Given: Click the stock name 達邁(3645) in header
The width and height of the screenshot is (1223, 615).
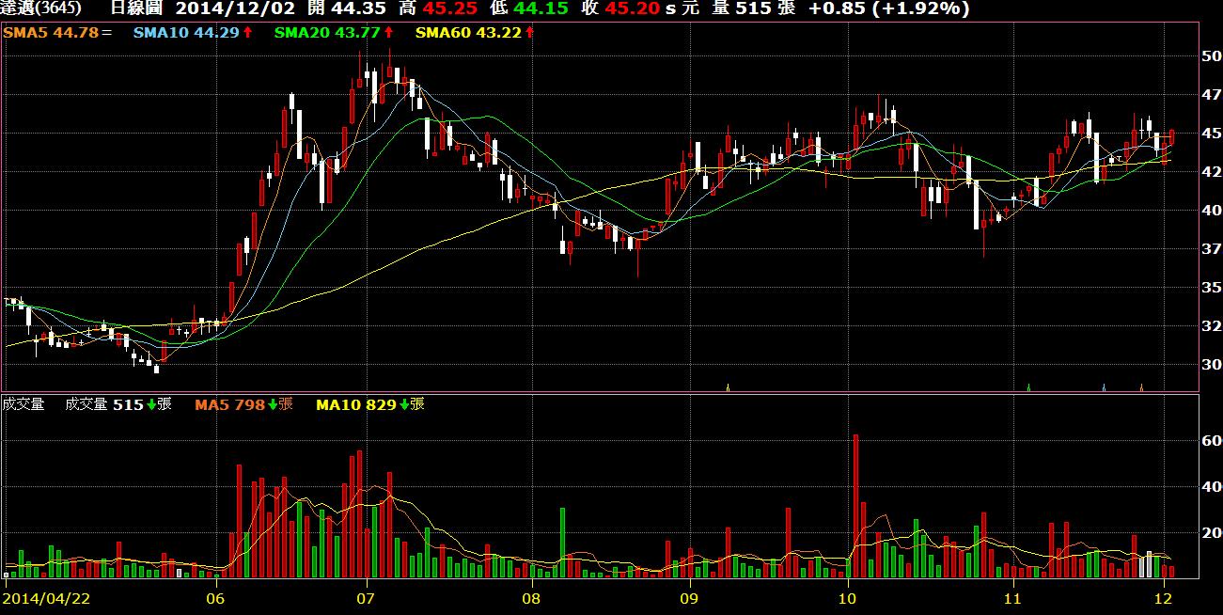Looking at the screenshot, I should point(41,9).
